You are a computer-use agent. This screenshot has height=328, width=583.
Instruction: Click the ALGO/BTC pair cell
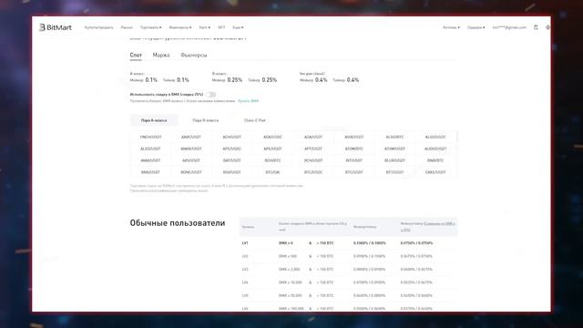pyautogui.click(x=394, y=138)
